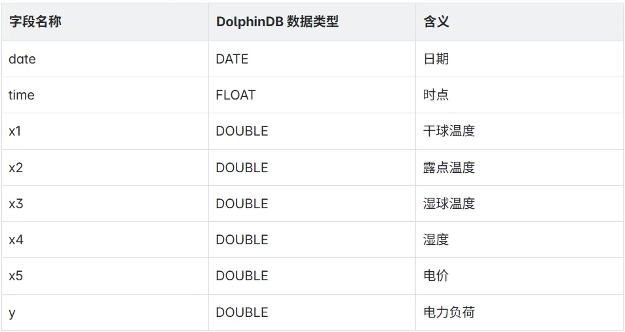Select the 电力负荷 meaning cell

[520, 312]
